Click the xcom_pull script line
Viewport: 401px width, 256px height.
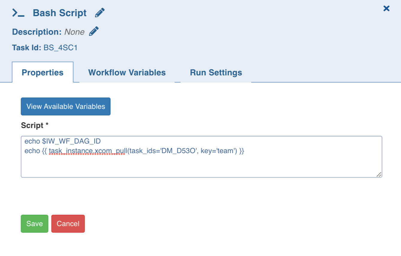click(134, 151)
